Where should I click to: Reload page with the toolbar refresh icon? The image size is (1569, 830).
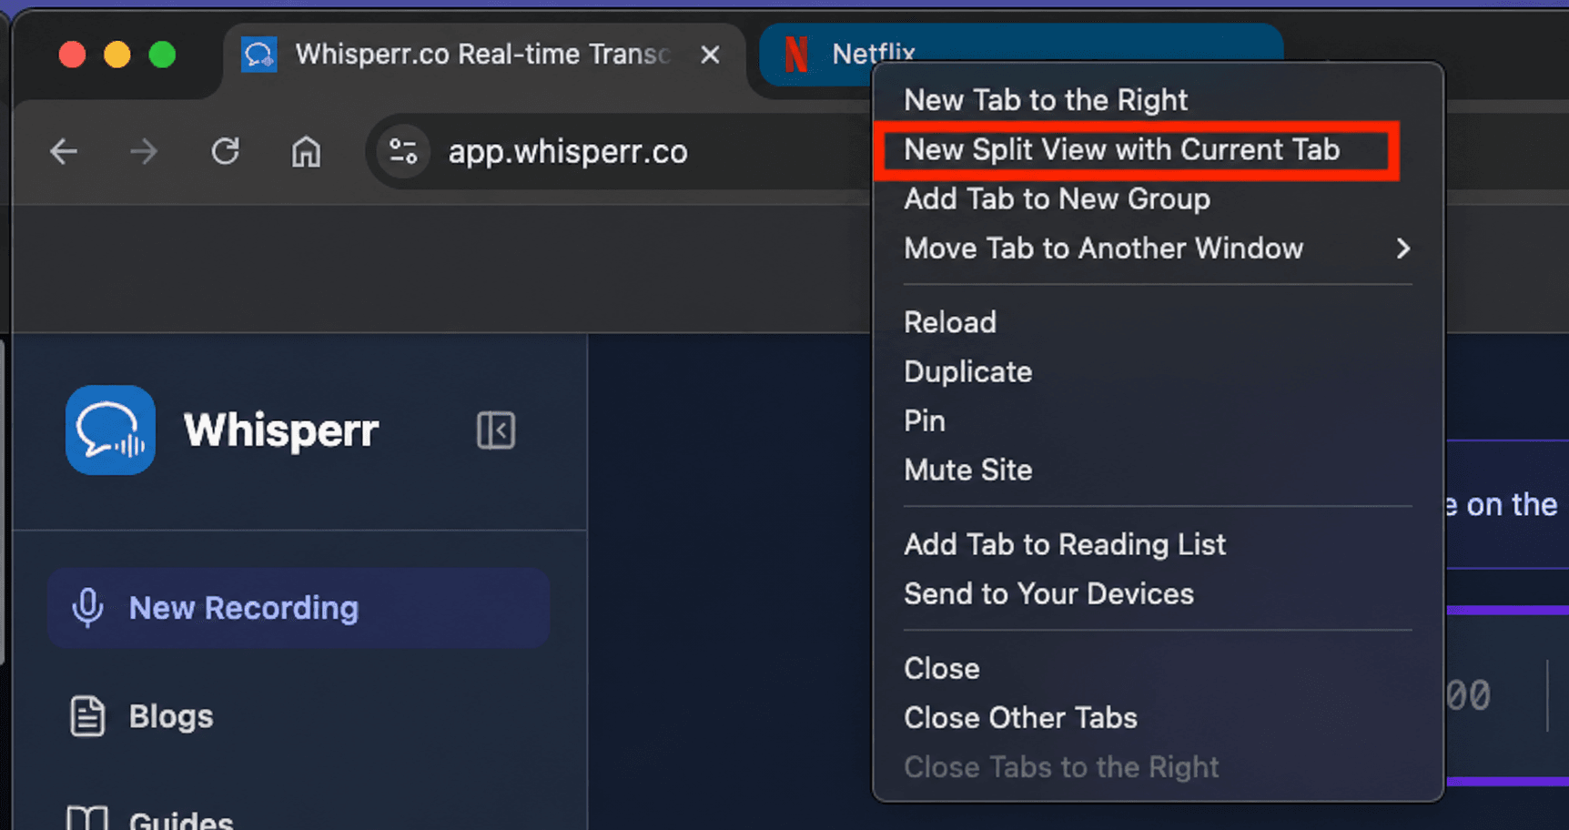(225, 151)
